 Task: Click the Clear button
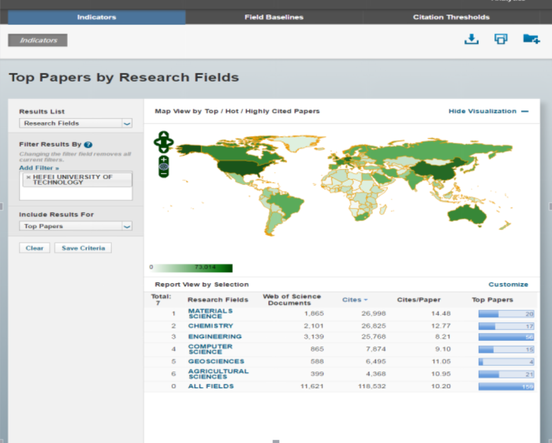click(34, 248)
